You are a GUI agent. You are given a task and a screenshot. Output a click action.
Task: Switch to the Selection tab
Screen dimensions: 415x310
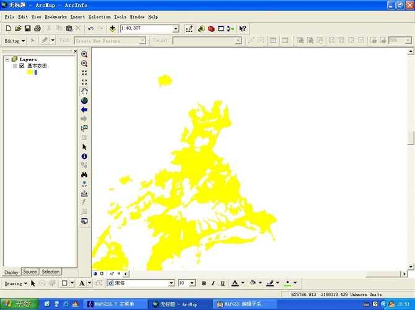click(51, 272)
